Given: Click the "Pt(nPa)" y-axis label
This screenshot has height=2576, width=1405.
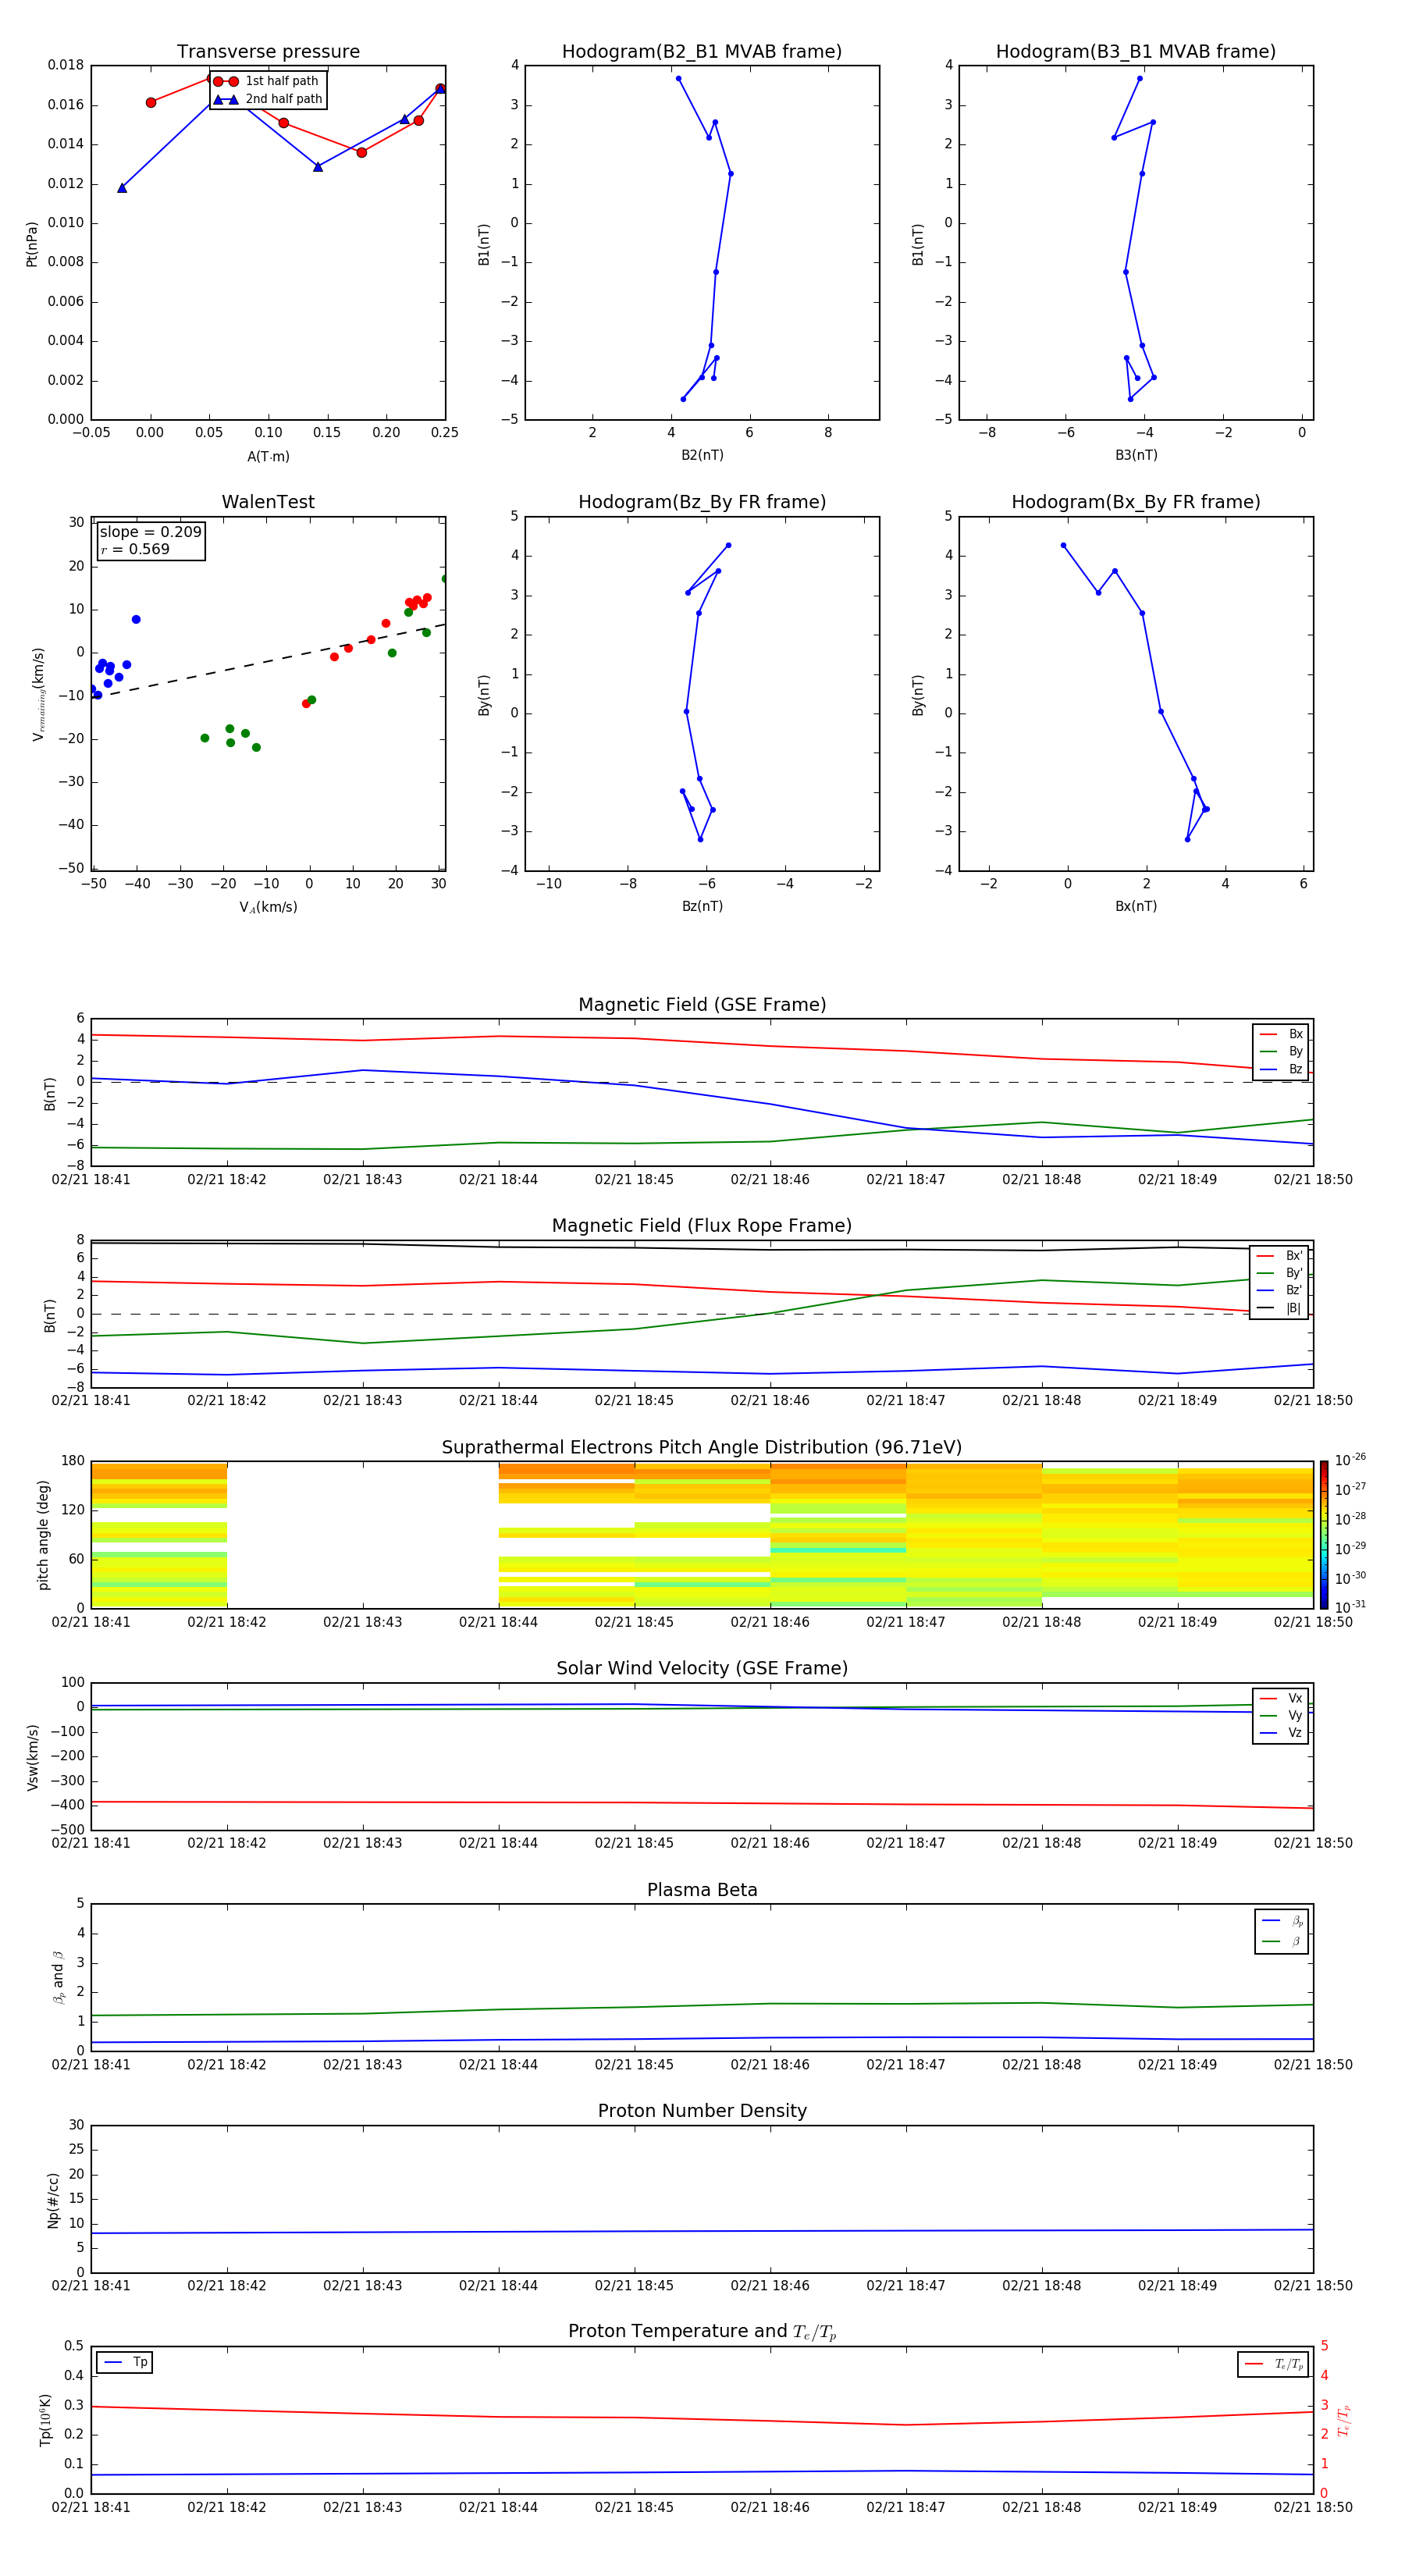Looking at the screenshot, I should click(32, 243).
